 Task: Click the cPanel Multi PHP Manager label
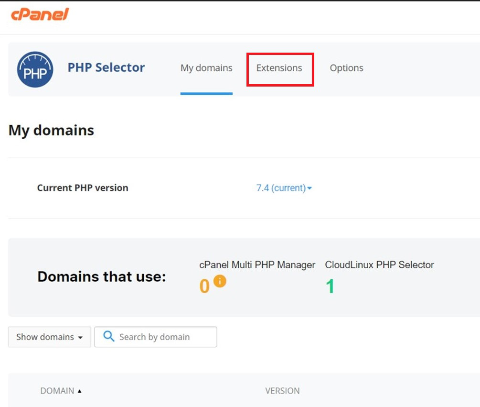click(257, 265)
